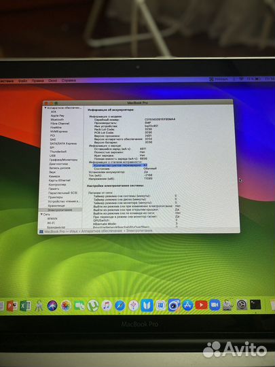Collapse the Аппаратное обеспечение section
Image resolution: width=275 pixels, height=367 pixels.
tap(45, 107)
